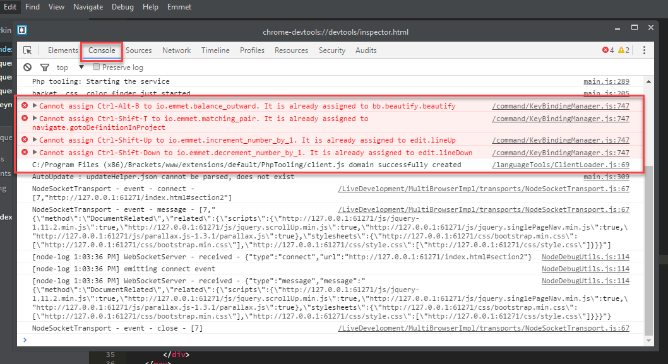Open the DevTools three-dot customize menu

(x=643, y=50)
